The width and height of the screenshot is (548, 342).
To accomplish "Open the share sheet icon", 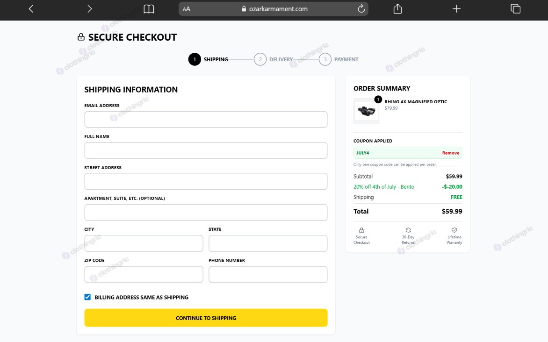I will pyautogui.click(x=398, y=9).
